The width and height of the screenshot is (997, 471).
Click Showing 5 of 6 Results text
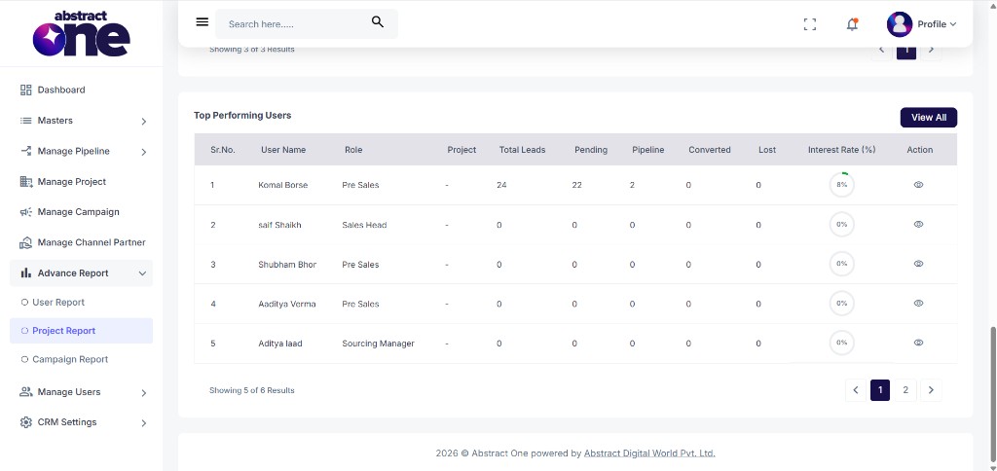point(252,390)
